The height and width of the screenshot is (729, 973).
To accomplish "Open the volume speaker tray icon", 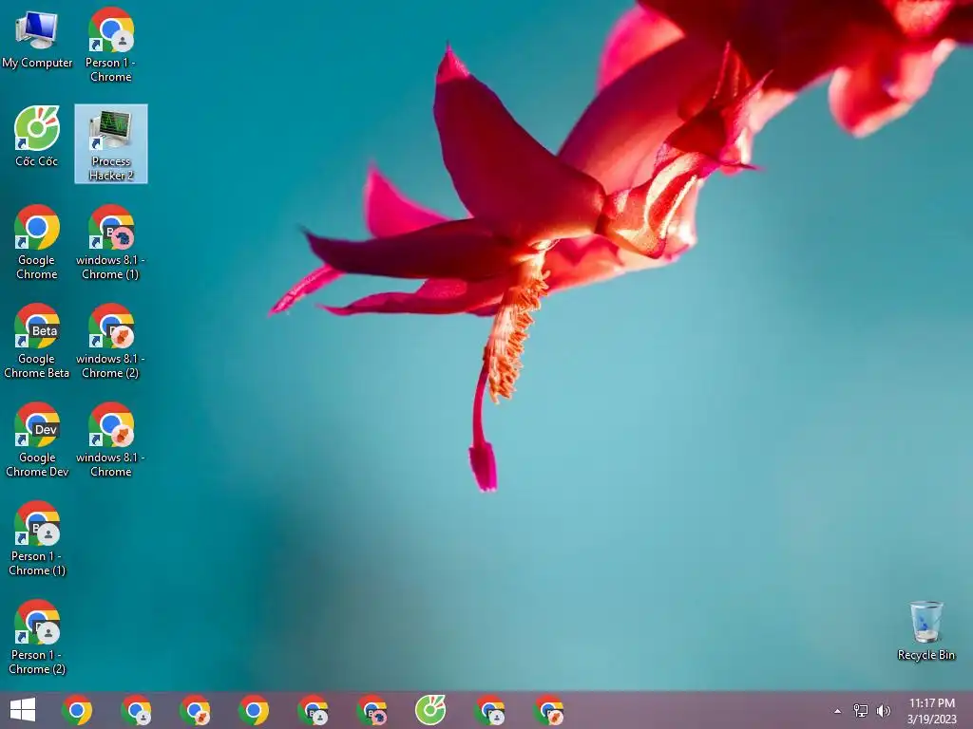I will (x=883, y=710).
